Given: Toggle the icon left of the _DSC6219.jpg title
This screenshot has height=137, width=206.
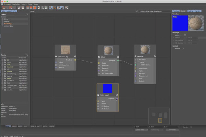Looking at the screenshot, I should pyautogui.click(x=56, y=57).
